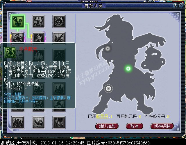Screen dimensions: 186x145
Task: Click the 图片编号 code text
Action: 118,143
